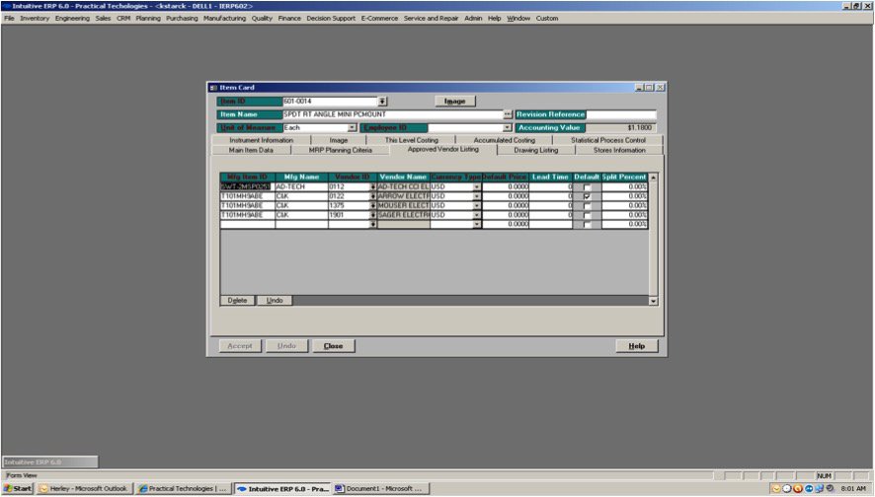Click the Windows Start button

[x=18, y=489]
